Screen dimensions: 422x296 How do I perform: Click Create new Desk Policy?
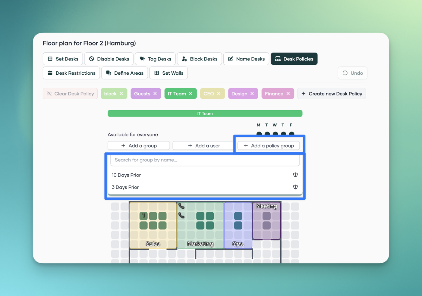[x=332, y=94]
